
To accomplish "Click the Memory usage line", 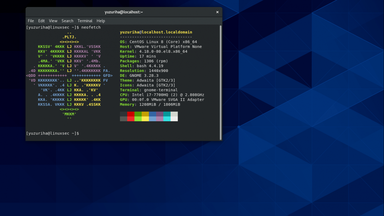I will tap(150, 104).
